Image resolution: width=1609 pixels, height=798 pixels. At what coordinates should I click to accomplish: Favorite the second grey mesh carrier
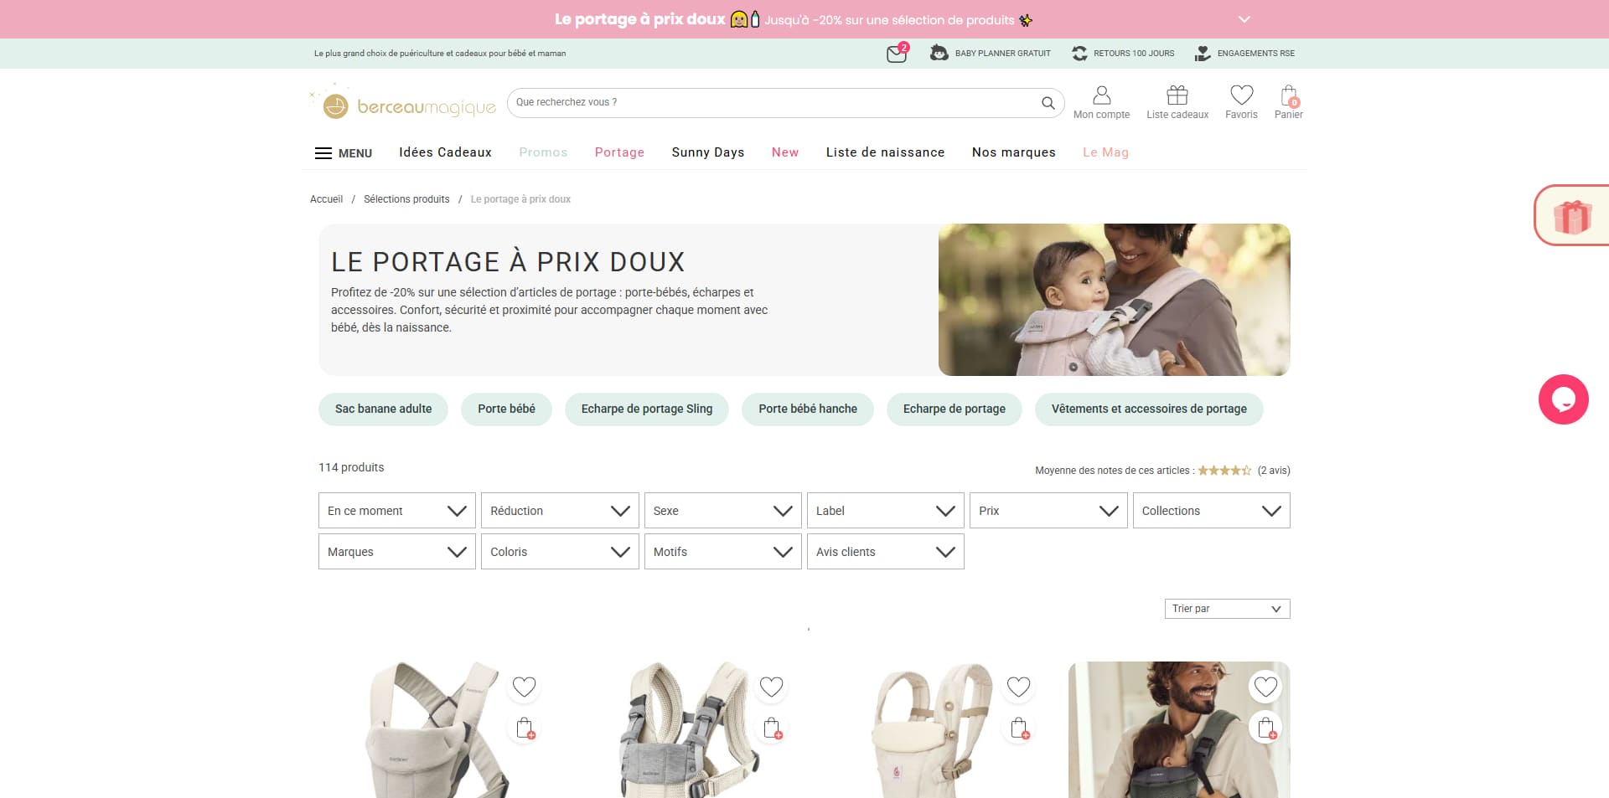pos(772,687)
